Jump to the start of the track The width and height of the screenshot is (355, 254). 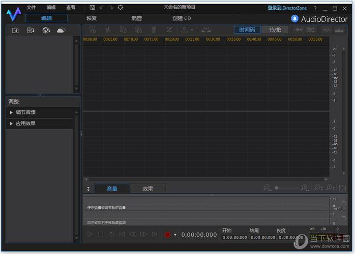122,234
